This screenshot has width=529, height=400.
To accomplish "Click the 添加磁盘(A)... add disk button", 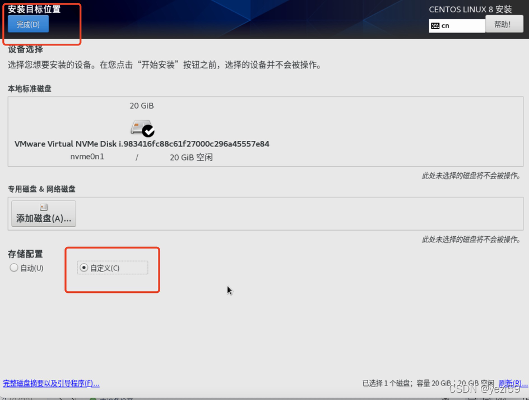I will click(x=44, y=214).
